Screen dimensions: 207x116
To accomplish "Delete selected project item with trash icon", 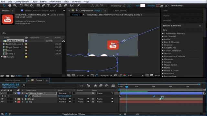I will [28, 76].
